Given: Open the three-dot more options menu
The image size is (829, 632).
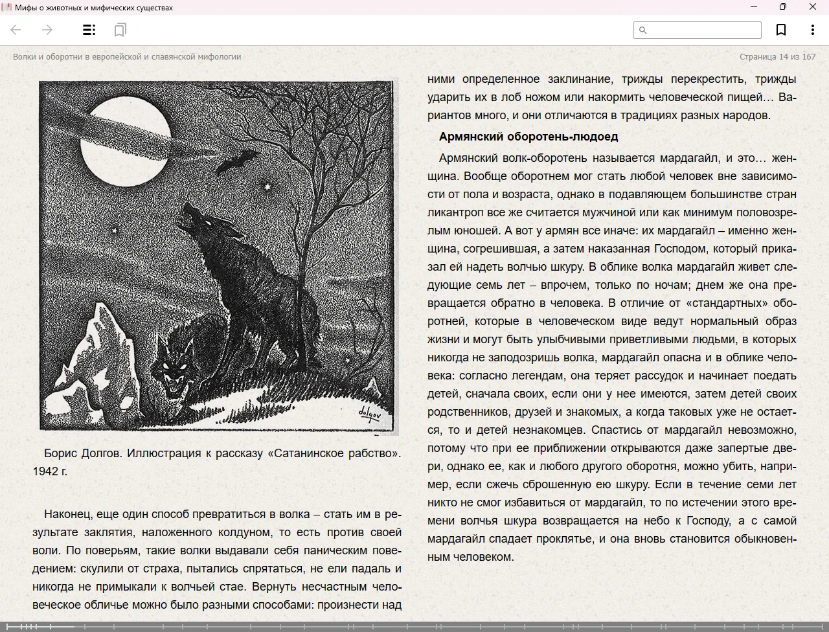Looking at the screenshot, I should 812,30.
